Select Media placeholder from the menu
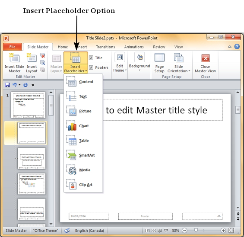This screenshot has width=244, height=237. (83, 170)
